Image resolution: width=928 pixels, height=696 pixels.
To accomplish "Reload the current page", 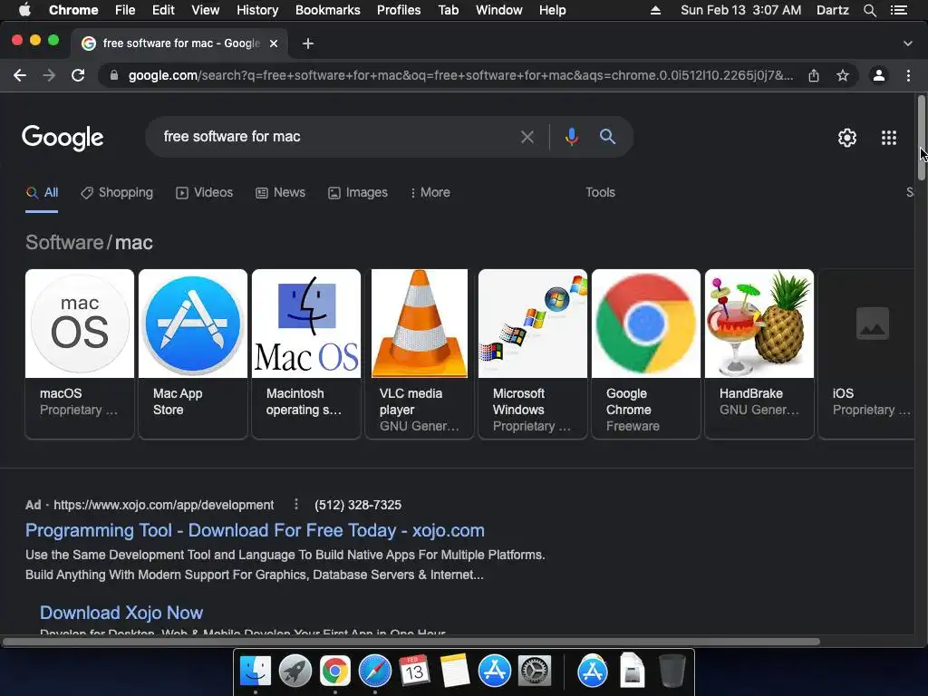I will (x=78, y=75).
